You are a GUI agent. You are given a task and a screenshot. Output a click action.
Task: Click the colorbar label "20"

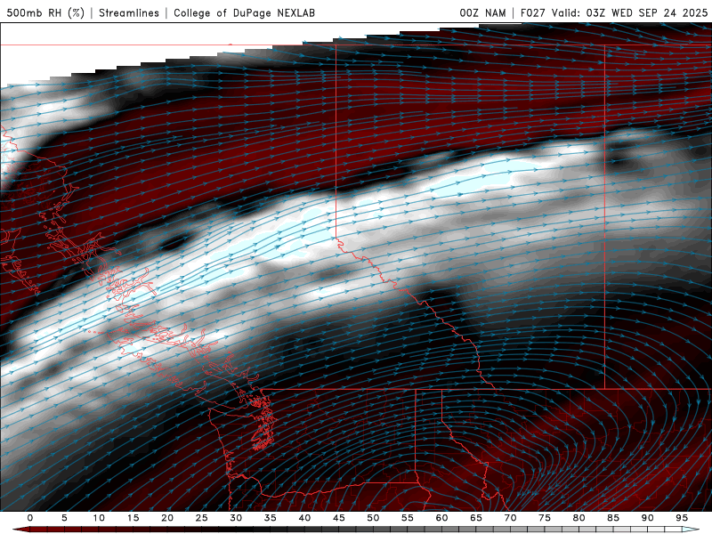coord(167,518)
